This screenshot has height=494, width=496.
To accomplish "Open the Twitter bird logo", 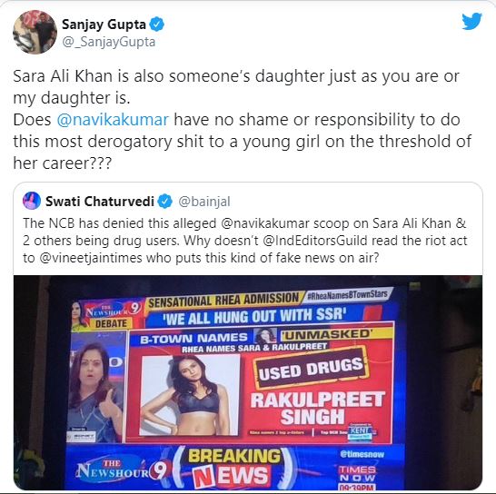I will (471, 21).
